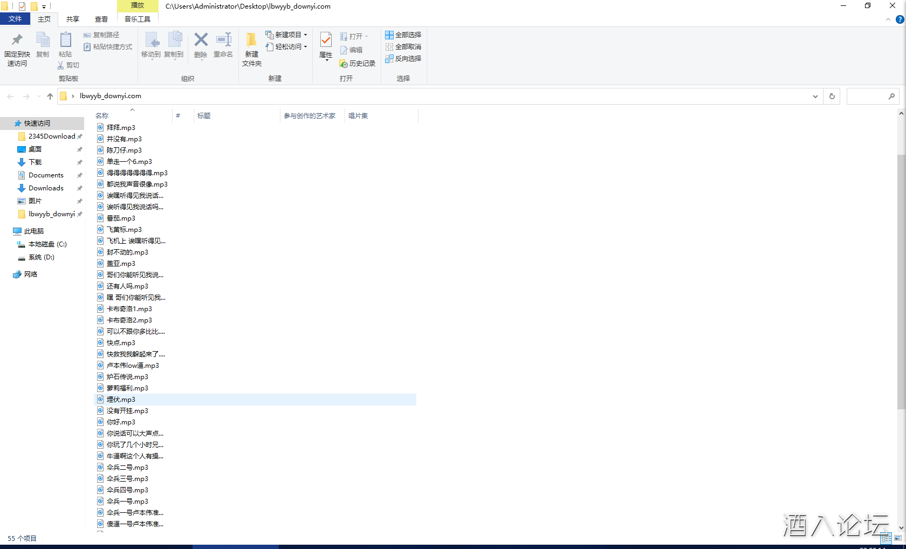Select 此电脑 in the navigation pane
Viewport: 906px width, 549px height.
(x=34, y=231)
